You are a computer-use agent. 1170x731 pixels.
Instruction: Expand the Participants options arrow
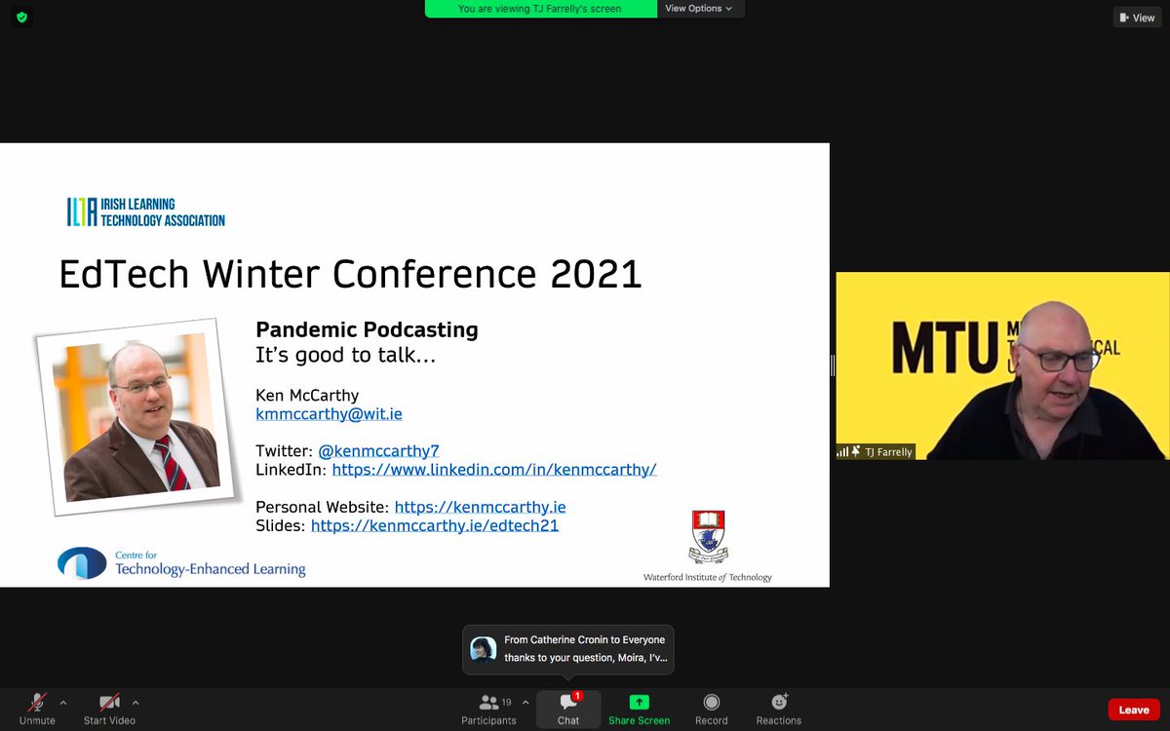click(526, 702)
